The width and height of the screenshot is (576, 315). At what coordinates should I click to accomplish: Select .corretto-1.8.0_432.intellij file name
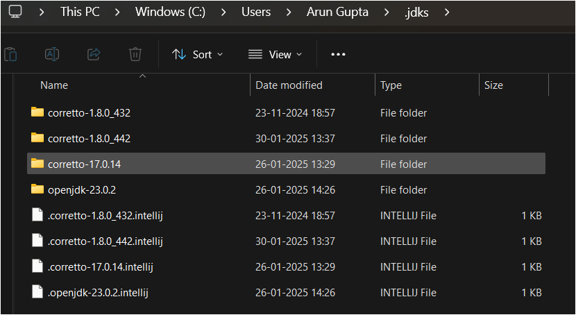point(105,216)
